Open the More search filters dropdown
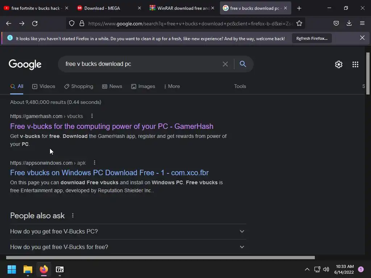Screen dimensions: 371x278 pos(172,86)
